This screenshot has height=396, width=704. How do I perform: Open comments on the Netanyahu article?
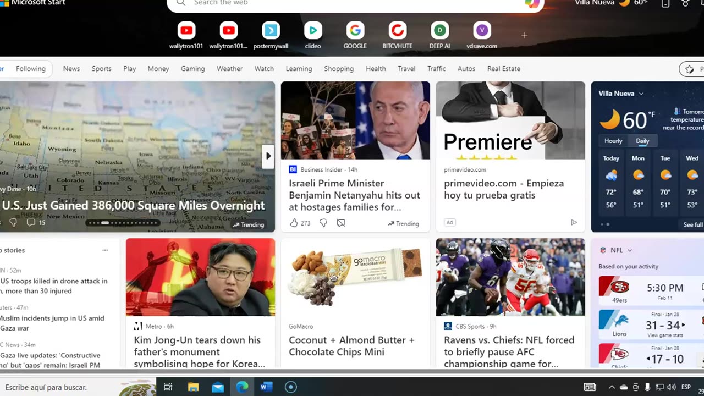(341, 223)
